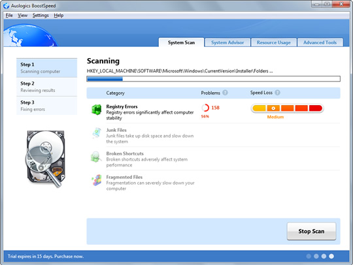Viewport: 353px width, 265px height.
Task: Click the Auslogics BoostSpeed title bar logo
Action: [6, 6]
